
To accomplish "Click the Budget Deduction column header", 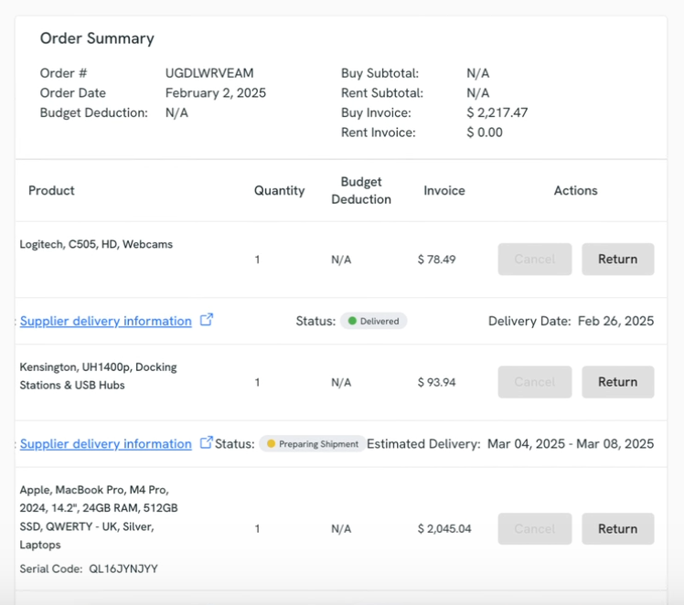I will (x=361, y=190).
